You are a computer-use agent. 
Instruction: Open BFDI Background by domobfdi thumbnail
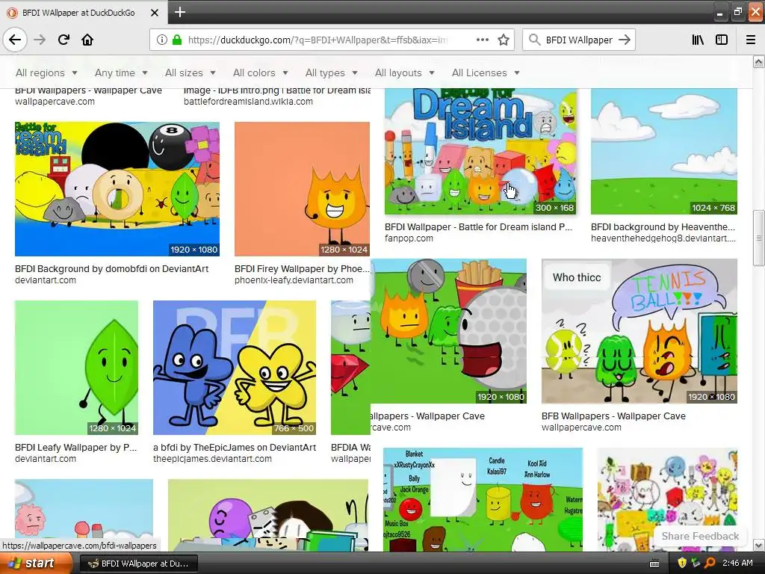click(x=117, y=189)
